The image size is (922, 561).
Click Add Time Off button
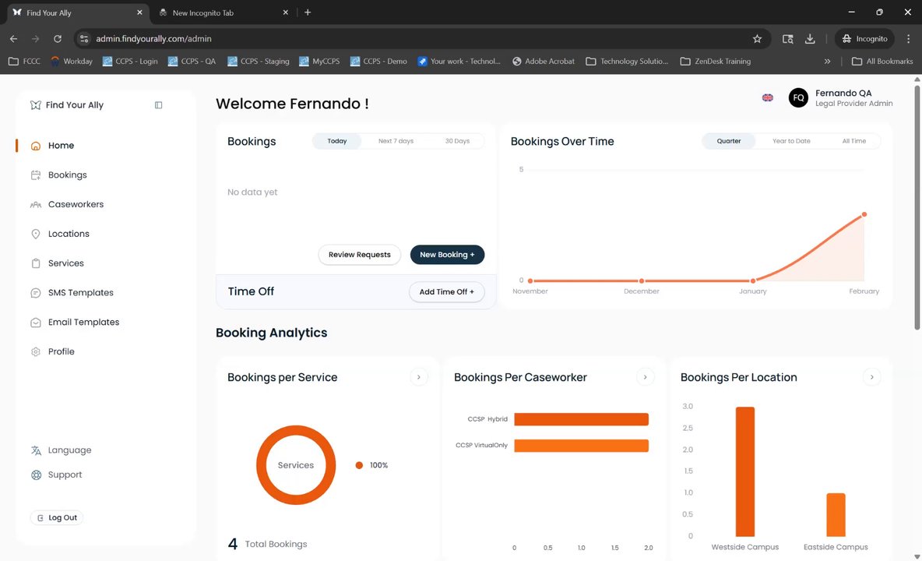tap(446, 291)
